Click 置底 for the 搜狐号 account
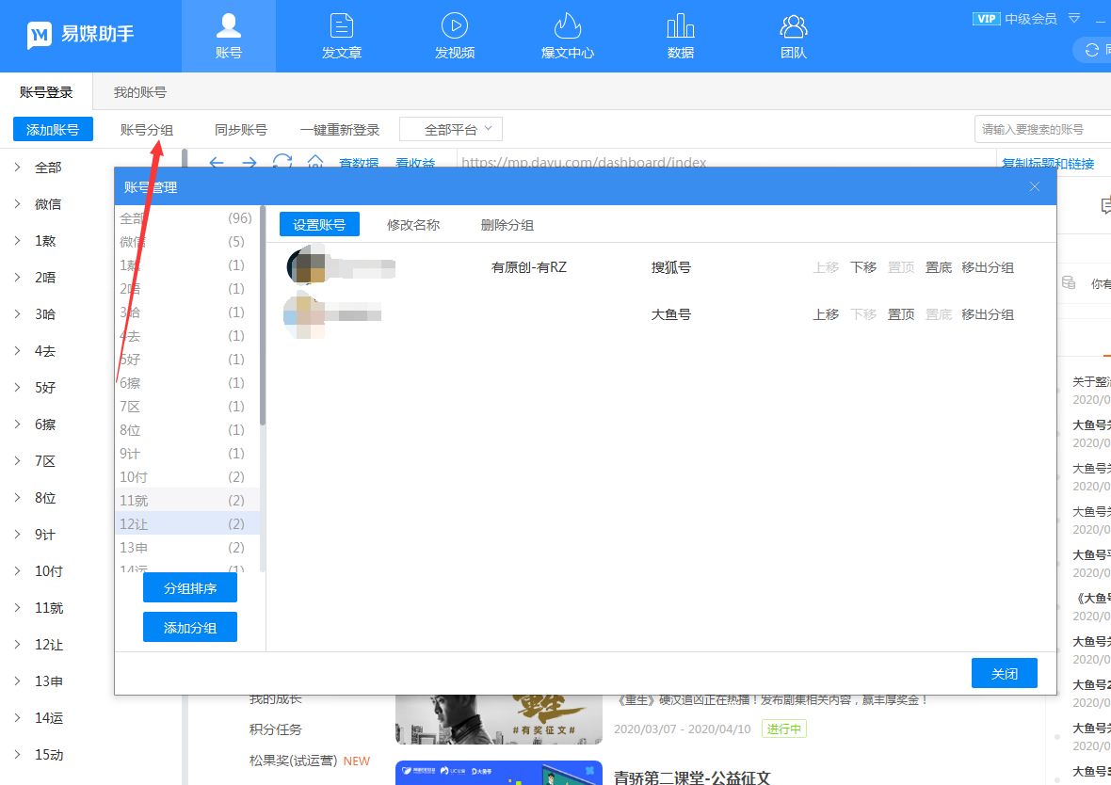Viewport: 1111px width, 785px height. tap(938, 267)
